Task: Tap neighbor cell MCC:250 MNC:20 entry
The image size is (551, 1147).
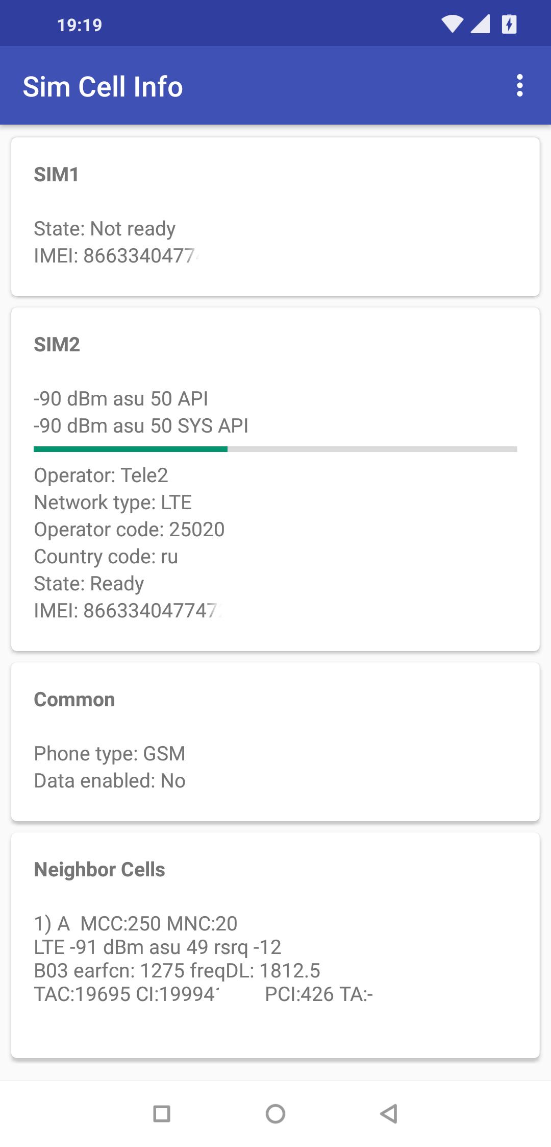Action: click(x=136, y=923)
